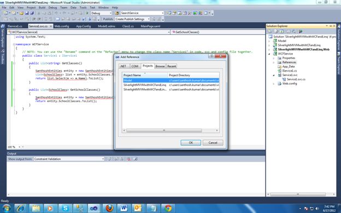Viewport: 341px width, 213px height.
Task: Toggle Word Wrap icon in the Output toolbar
Action: coord(135,159)
